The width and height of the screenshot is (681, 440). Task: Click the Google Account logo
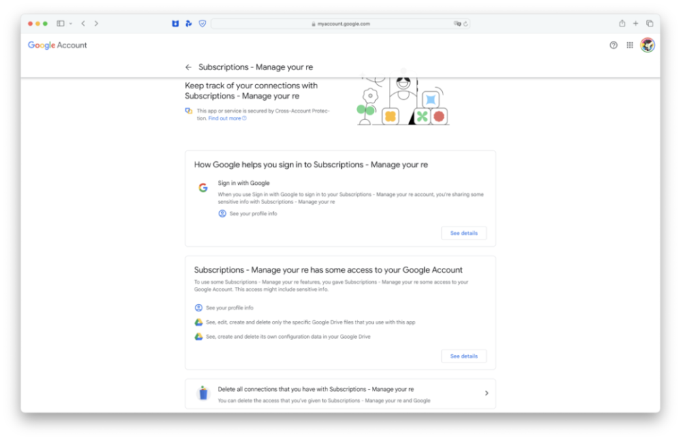pos(57,45)
